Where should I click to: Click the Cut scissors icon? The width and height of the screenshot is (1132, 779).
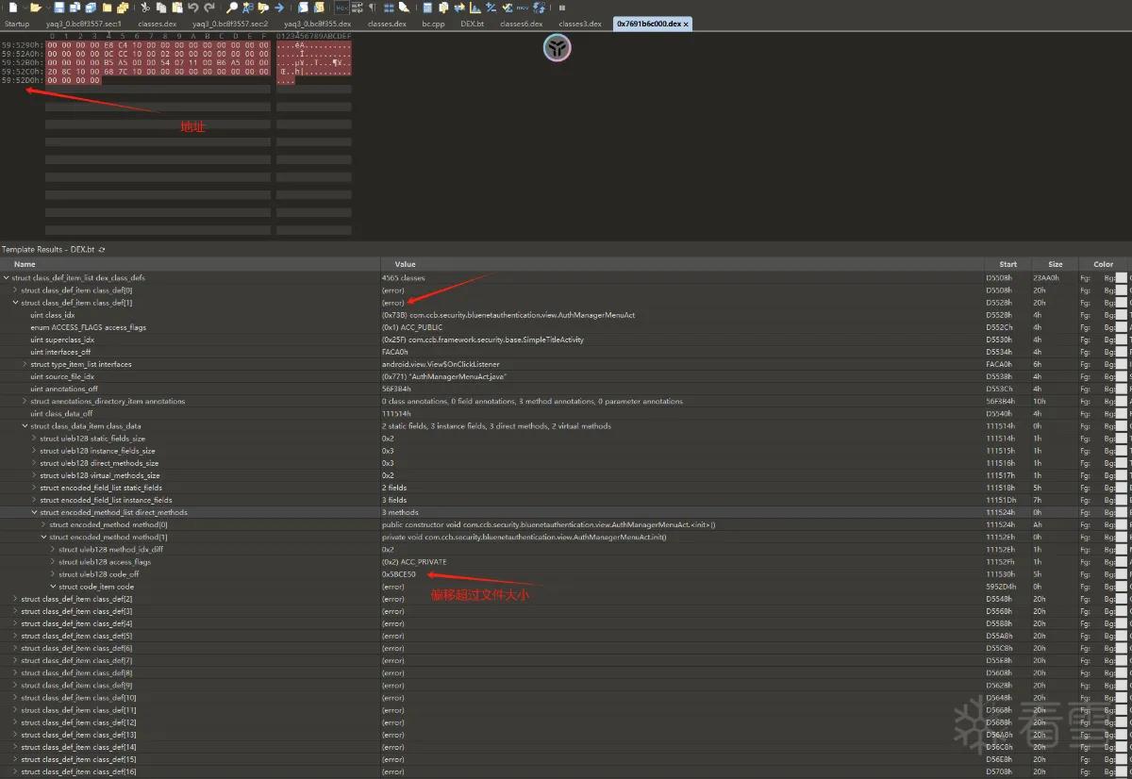(145, 8)
